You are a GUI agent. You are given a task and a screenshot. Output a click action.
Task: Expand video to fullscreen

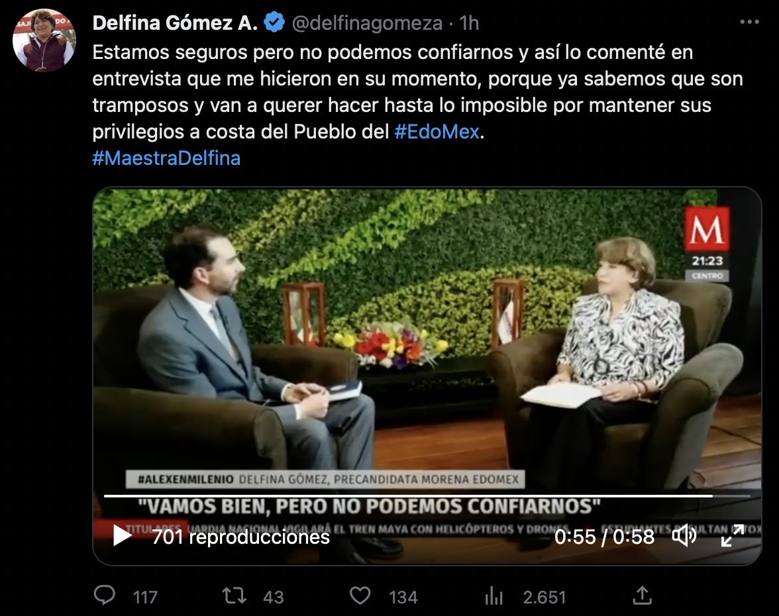click(x=733, y=535)
